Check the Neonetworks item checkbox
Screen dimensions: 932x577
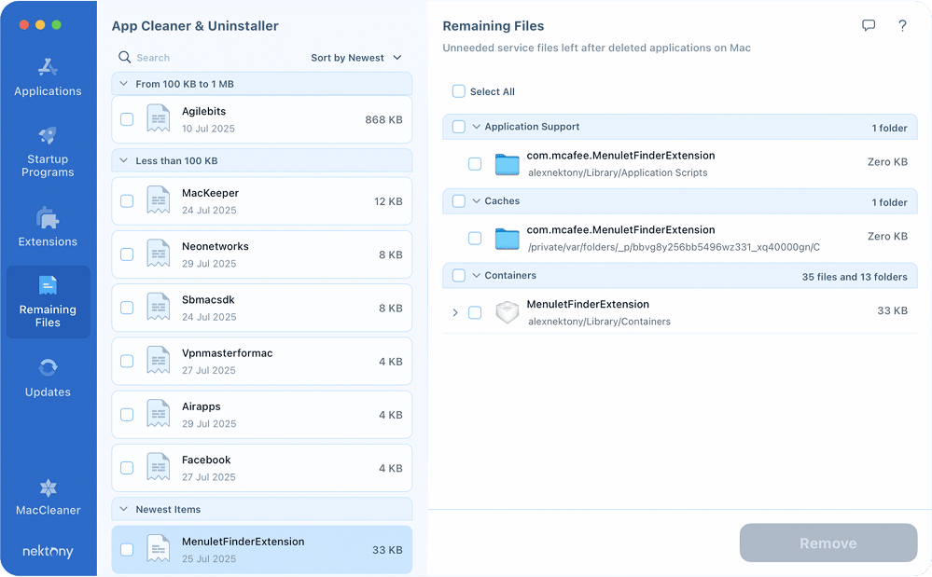pos(127,254)
